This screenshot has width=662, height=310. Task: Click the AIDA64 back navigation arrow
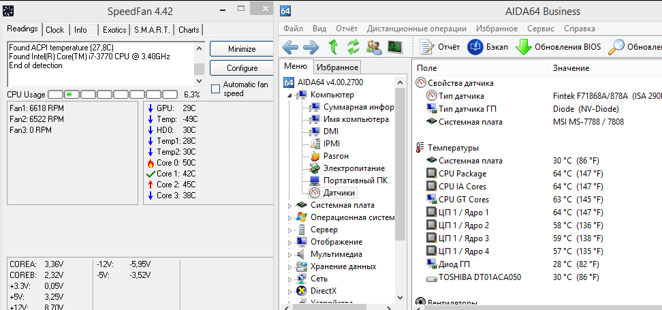coord(290,47)
